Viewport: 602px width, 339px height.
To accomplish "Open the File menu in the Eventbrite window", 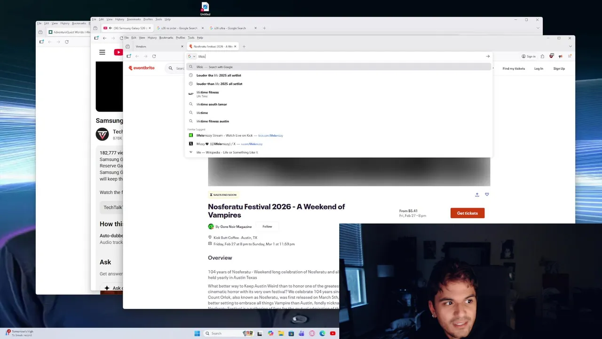I will coord(127,38).
